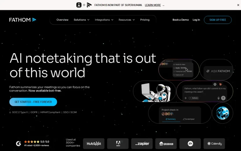241x151 pixels.
Task: Click GET STARTED - FREE FOREVER button
Action: coord(33,102)
